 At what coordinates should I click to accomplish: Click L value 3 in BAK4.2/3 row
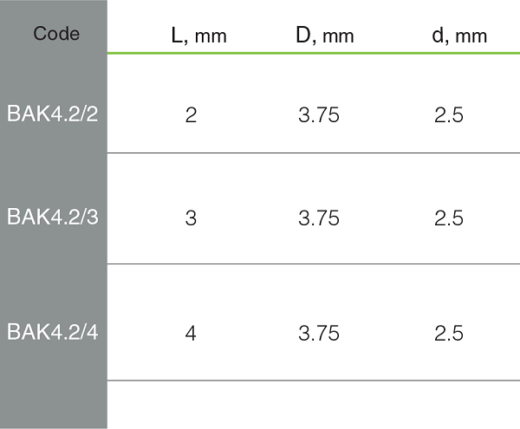pyautogui.click(x=191, y=218)
